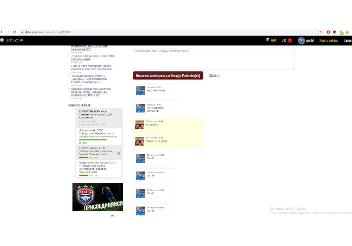Screen dimensions: 352x246
Task: Click avatar of 24 Августа 08:49 message
Action: pos(140,211)
